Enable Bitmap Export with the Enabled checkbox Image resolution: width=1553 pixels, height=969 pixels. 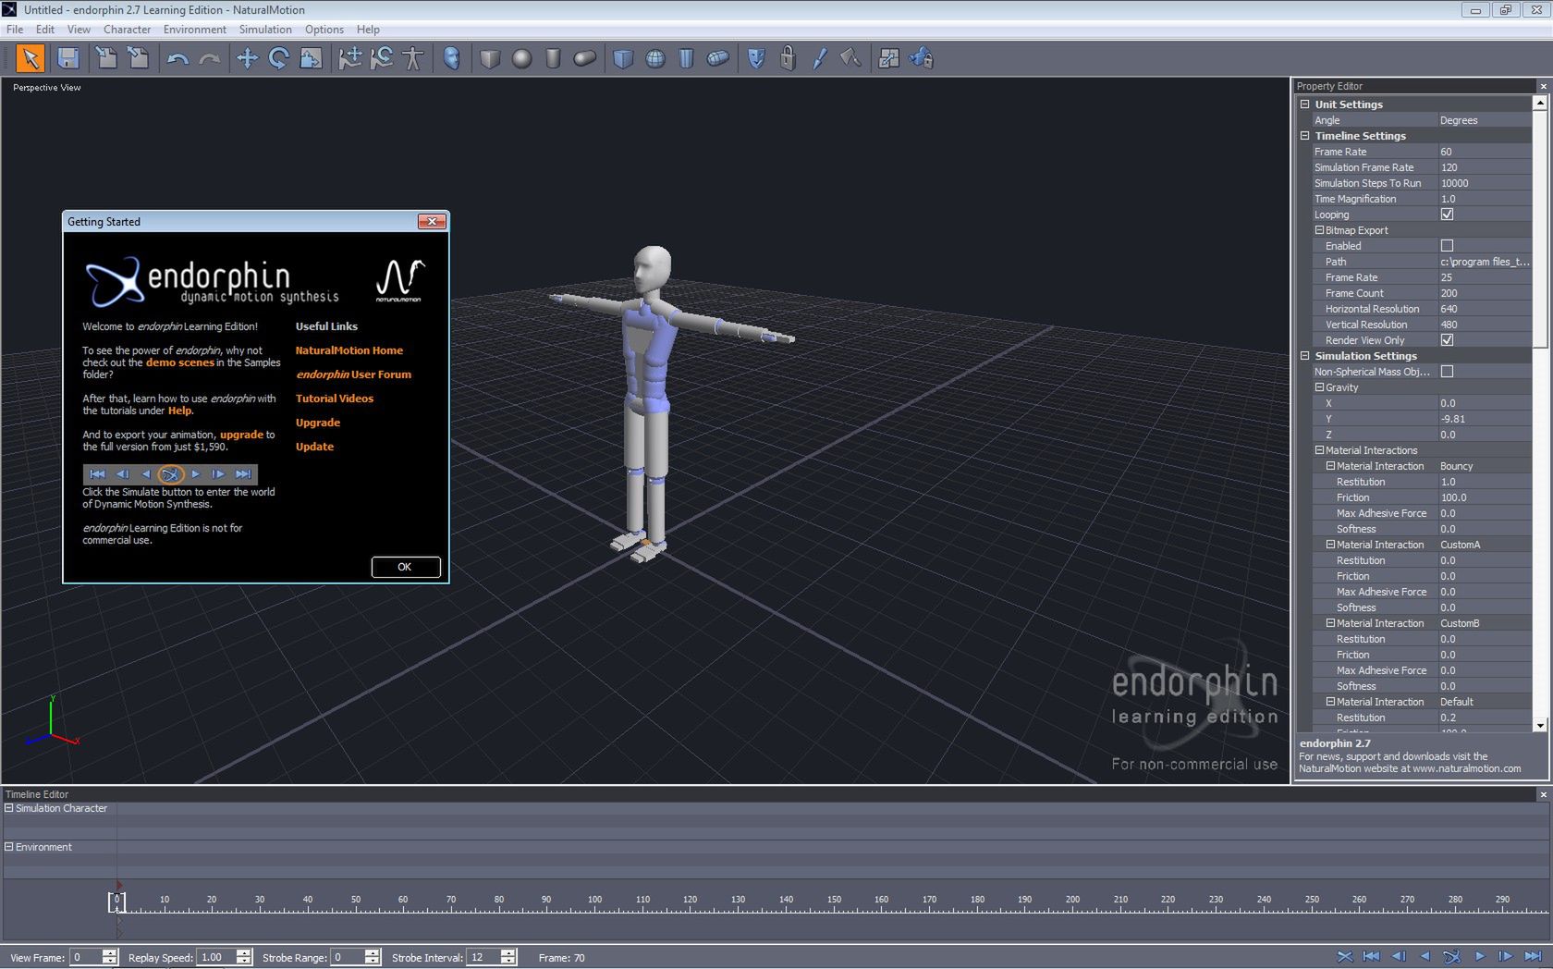click(x=1448, y=246)
